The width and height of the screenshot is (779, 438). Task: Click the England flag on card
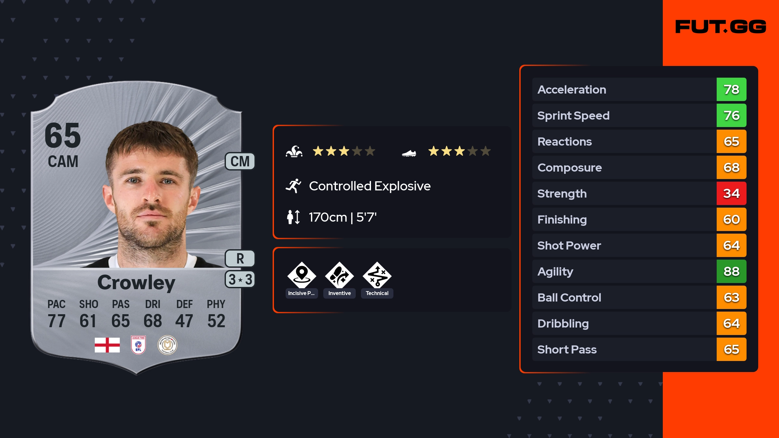[107, 345]
